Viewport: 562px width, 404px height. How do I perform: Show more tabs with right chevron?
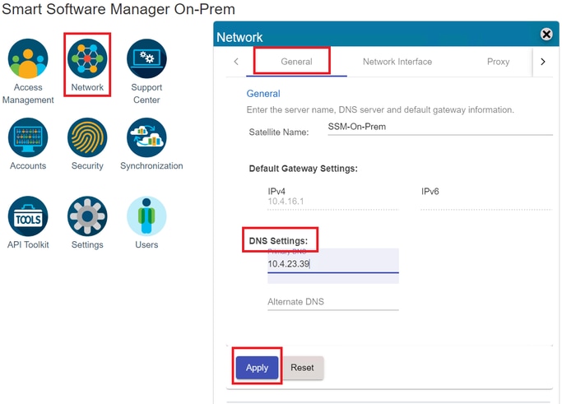point(542,62)
